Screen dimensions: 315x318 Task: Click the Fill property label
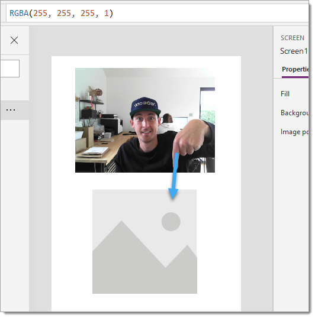pyautogui.click(x=285, y=94)
